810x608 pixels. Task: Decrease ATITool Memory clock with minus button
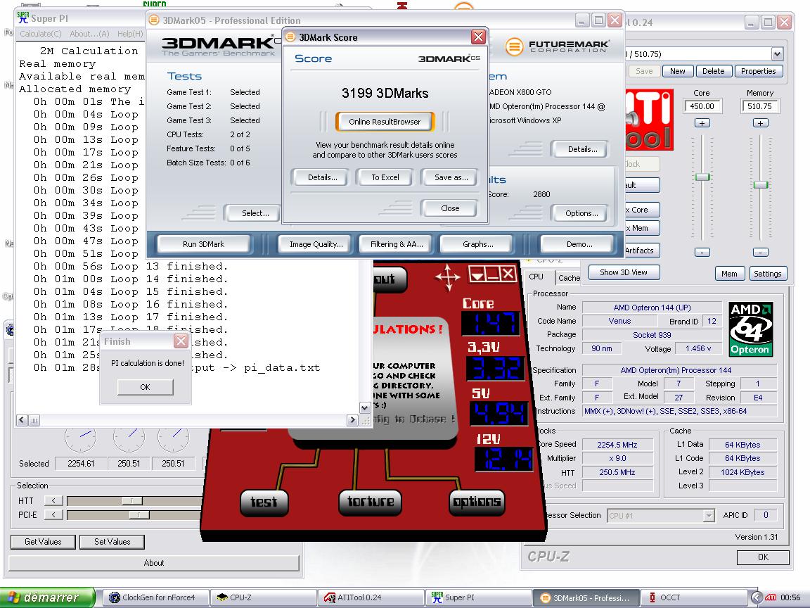[760, 253]
